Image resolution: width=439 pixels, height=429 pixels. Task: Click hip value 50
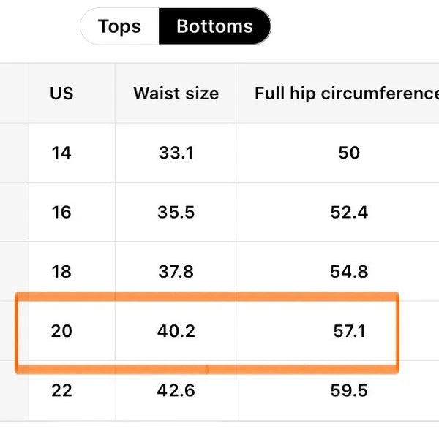click(349, 153)
